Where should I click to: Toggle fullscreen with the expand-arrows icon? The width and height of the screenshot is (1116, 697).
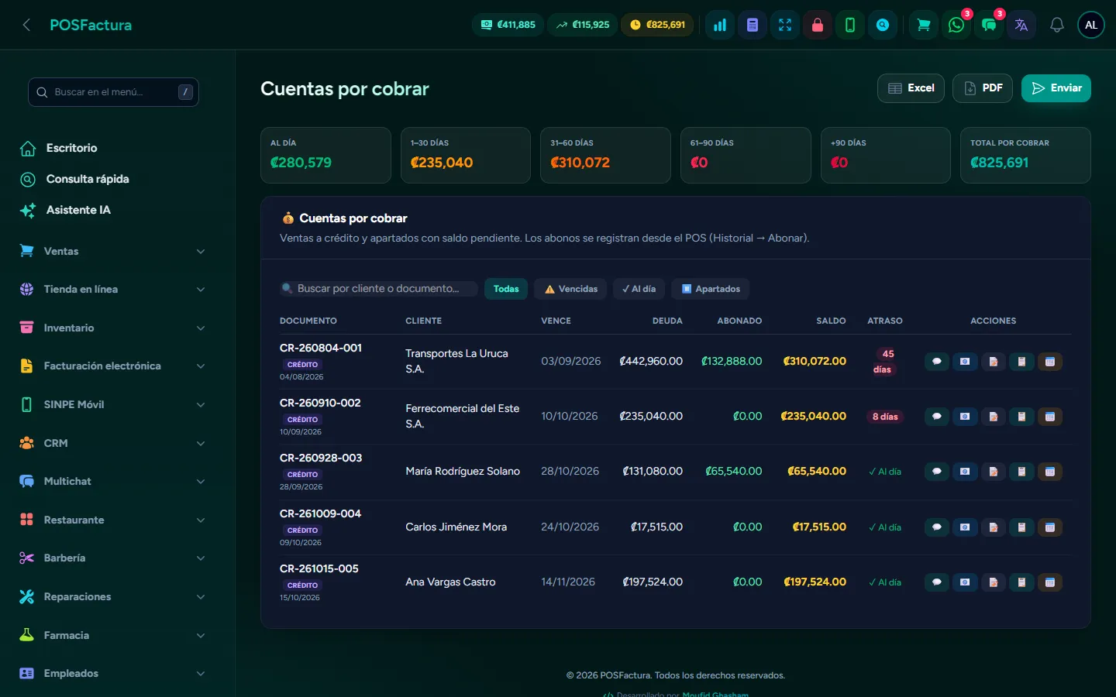pyautogui.click(x=785, y=25)
